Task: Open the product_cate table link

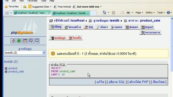Action: click(16, 72)
